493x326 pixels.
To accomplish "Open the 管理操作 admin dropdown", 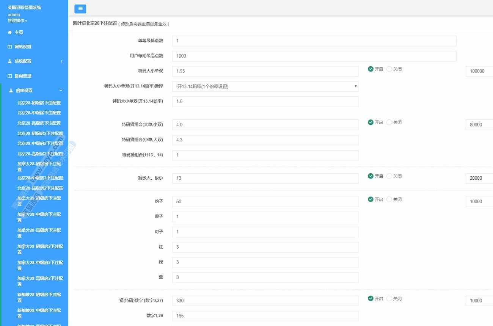I will (17, 20).
